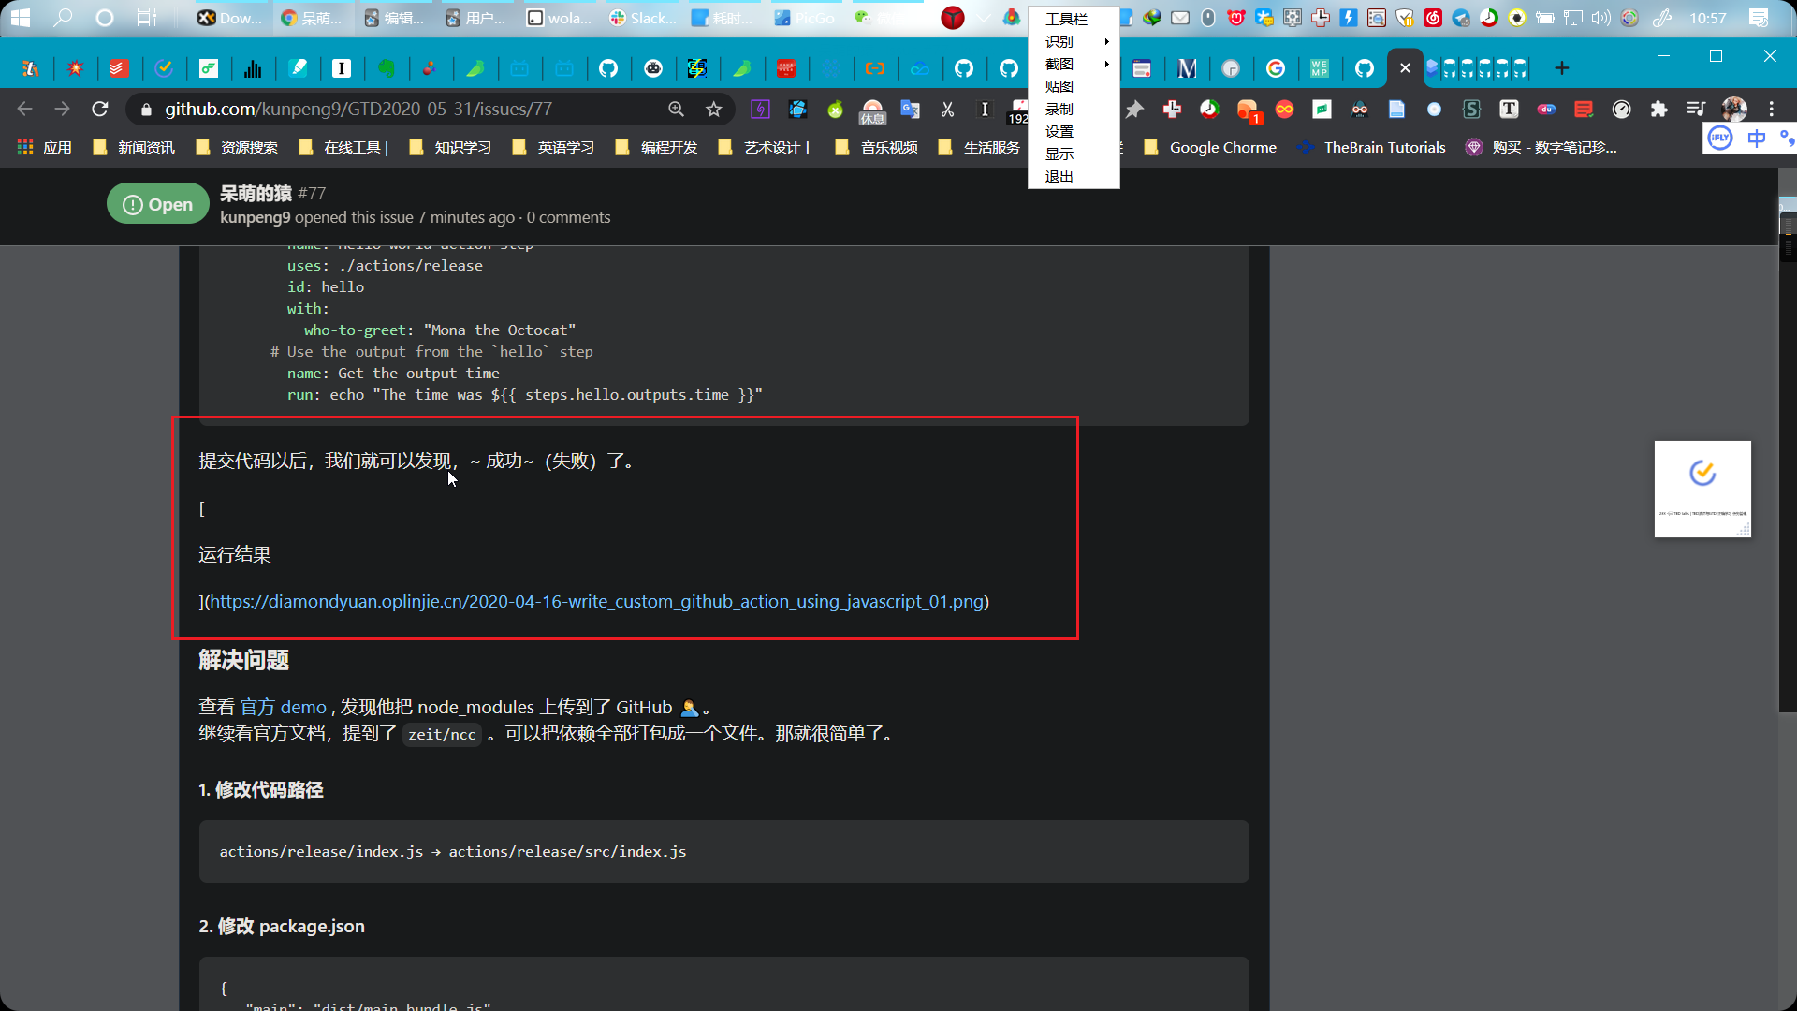Image resolution: width=1797 pixels, height=1011 pixels.
Task: Choose 贴图 from the context menu
Action: tap(1074, 86)
